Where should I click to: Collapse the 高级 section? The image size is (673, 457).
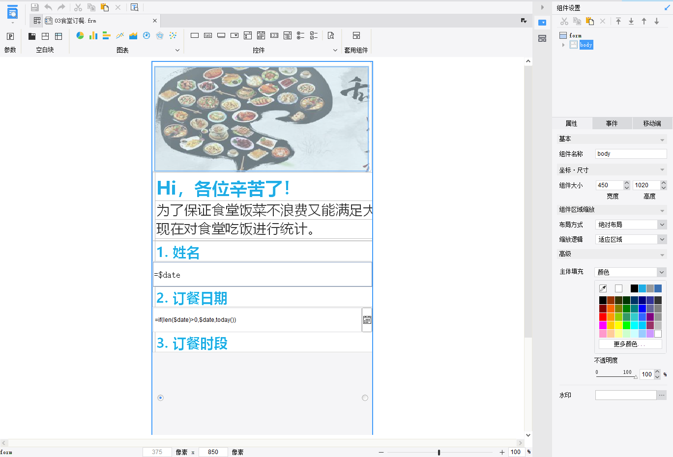click(x=662, y=255)
